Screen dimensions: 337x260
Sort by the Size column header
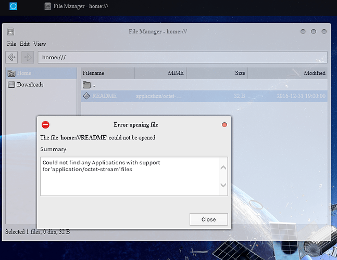pyautogui.click(x=217, y=73)
